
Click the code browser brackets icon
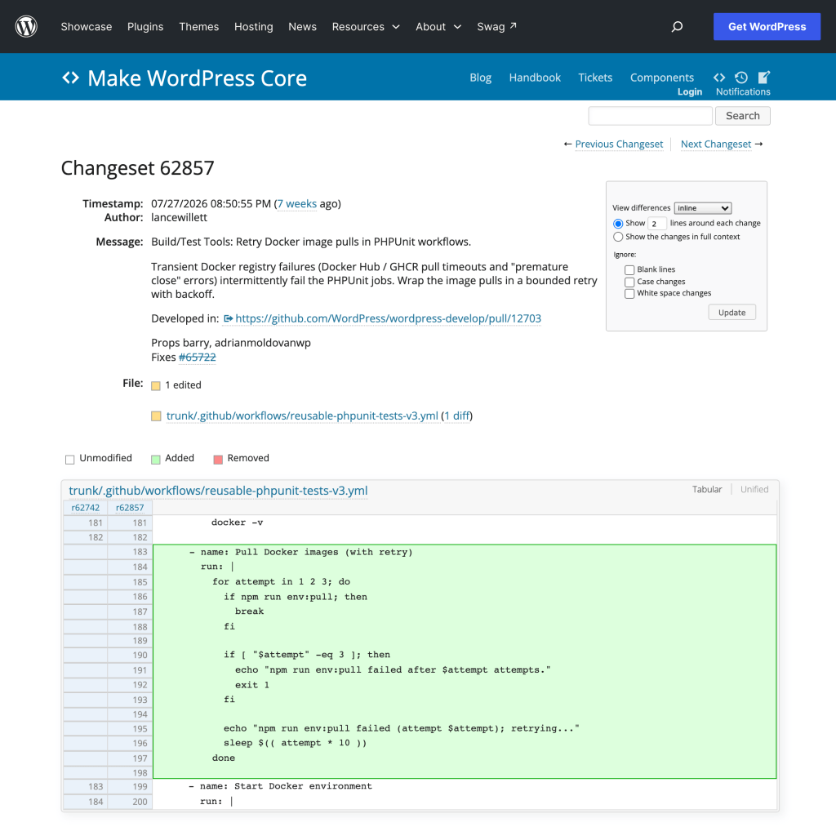click(718, 78)
